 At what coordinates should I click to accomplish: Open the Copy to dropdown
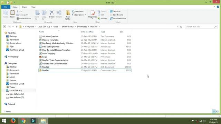(44, 15)
